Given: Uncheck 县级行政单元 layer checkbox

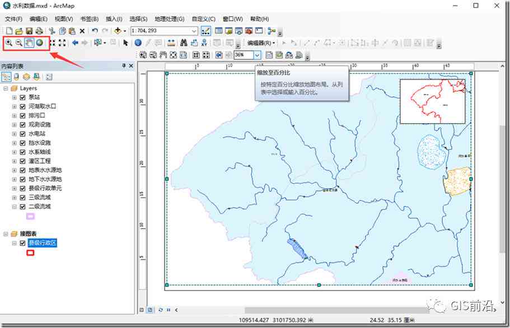Looking at the screenshot, I should pos(23,188).
